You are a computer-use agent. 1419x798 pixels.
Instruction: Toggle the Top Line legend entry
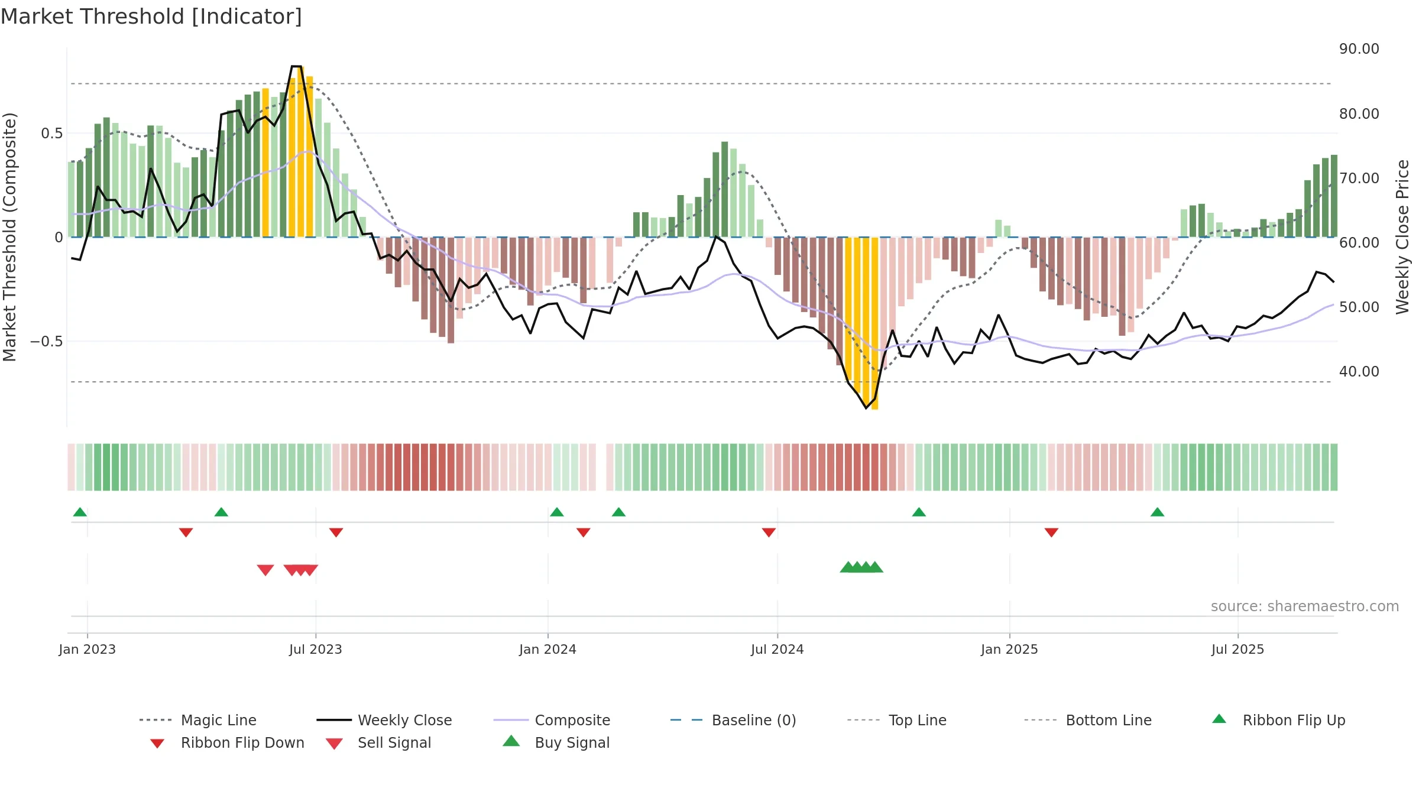click(x=896, y=720)
